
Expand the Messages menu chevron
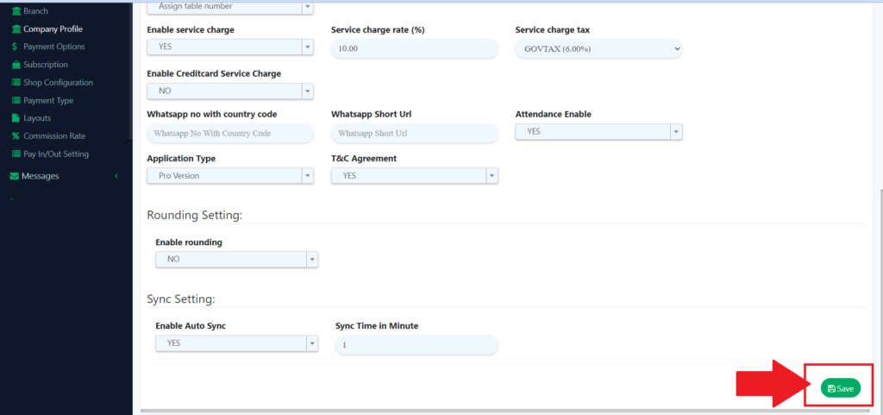116,176
